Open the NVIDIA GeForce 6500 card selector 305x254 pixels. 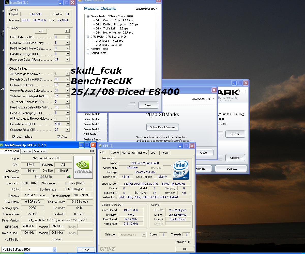pos(29,250)
